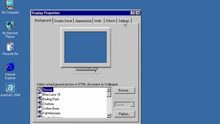Screen dimensions: 220x124
Task: Select Coffee Bean wallpaper
Action: [51, 108]
